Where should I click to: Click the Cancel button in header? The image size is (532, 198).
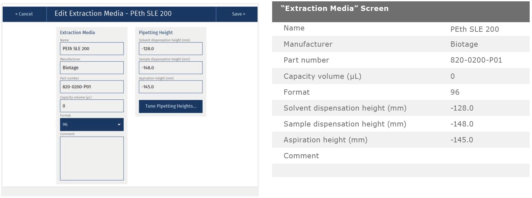[x=24, y=14]
